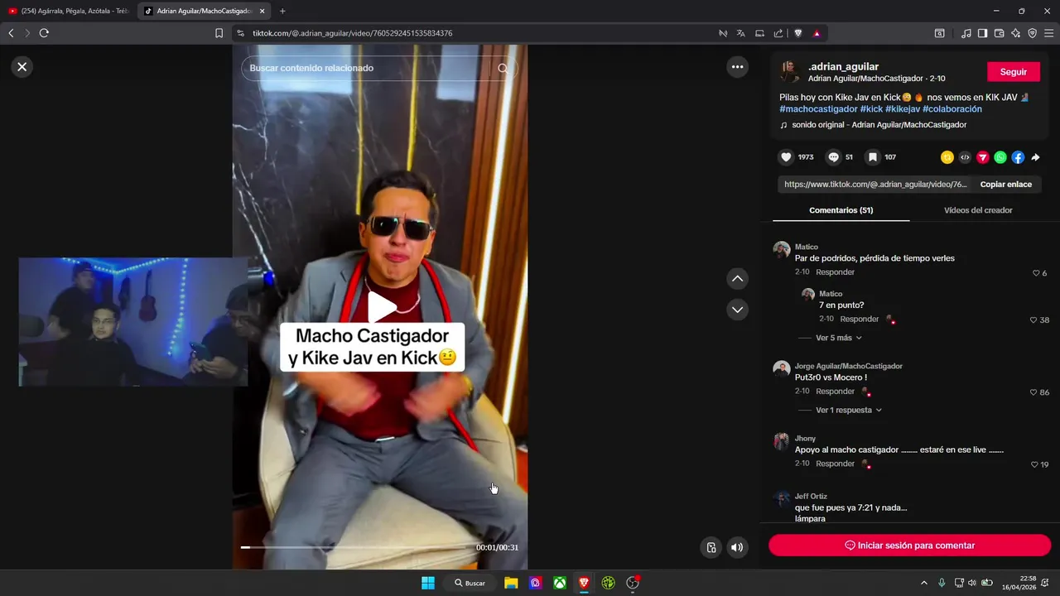
Task: Open Brave Wallet icon
Action: (999, 33)
